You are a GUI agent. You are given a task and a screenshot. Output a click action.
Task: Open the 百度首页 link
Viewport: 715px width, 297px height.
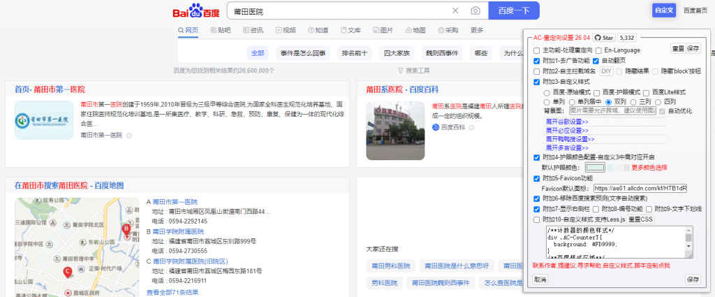[x=695, y=10]
